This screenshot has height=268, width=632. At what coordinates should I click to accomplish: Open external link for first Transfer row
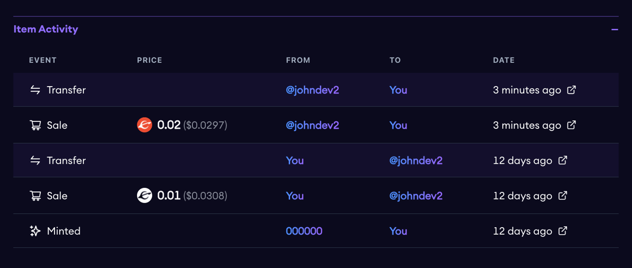point(571,90)
